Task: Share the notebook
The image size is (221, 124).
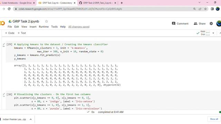Action: click(200, 23)
